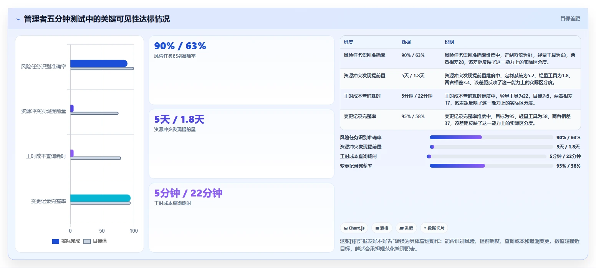Click the gray target bar for 工时成本查询耗时

(x=95, y=158)
